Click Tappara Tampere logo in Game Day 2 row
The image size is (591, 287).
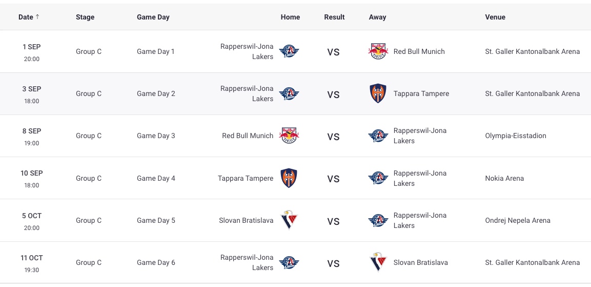378,93
